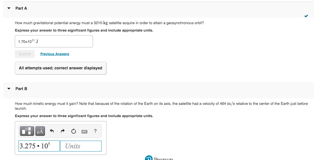Click the All attempts used message box
Viewport: 315px width, 160px height.
point(61,68)
